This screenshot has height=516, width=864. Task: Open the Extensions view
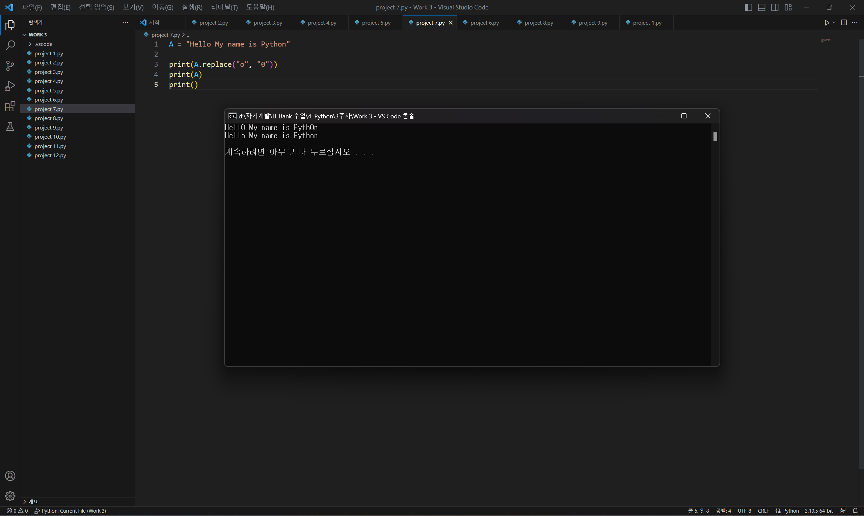[x=10, y=106]
